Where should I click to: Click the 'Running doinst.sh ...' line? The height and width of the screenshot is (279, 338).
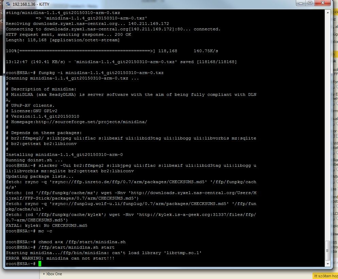point(34,160)
